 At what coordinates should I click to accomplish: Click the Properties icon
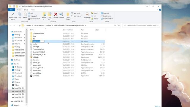click(87, 15)
